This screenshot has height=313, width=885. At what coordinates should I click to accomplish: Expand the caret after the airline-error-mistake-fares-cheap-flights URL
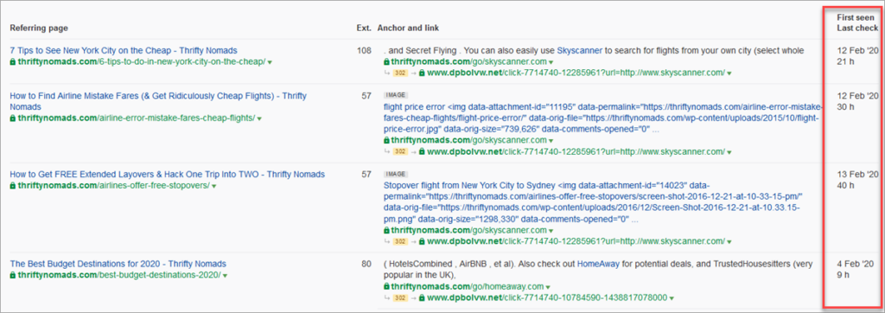click(259, 118)
